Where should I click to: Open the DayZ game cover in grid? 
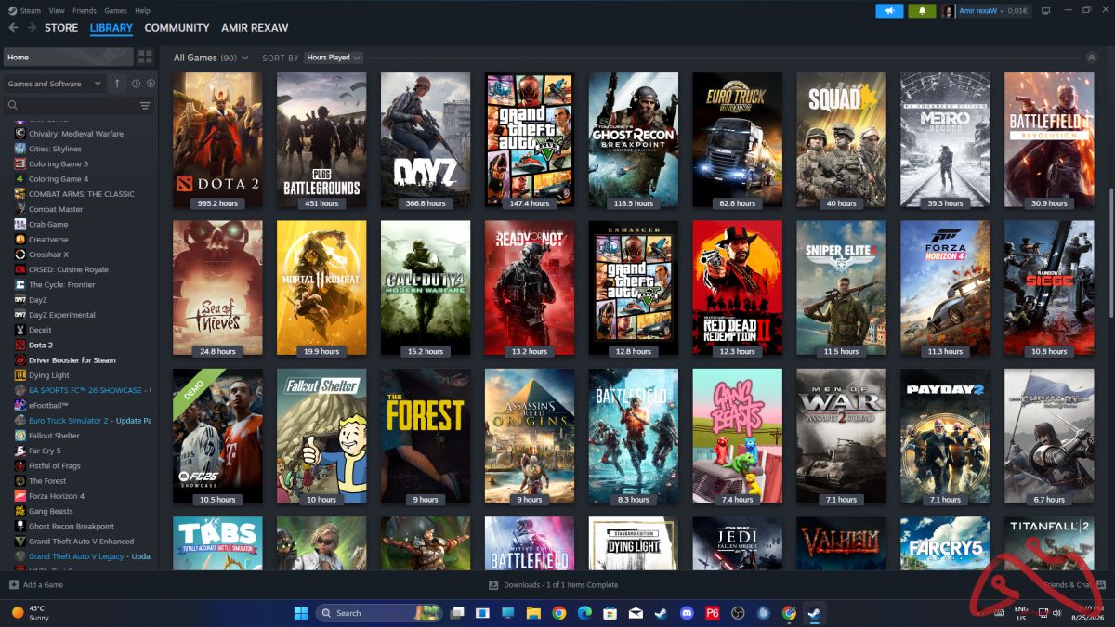[426, 140]
